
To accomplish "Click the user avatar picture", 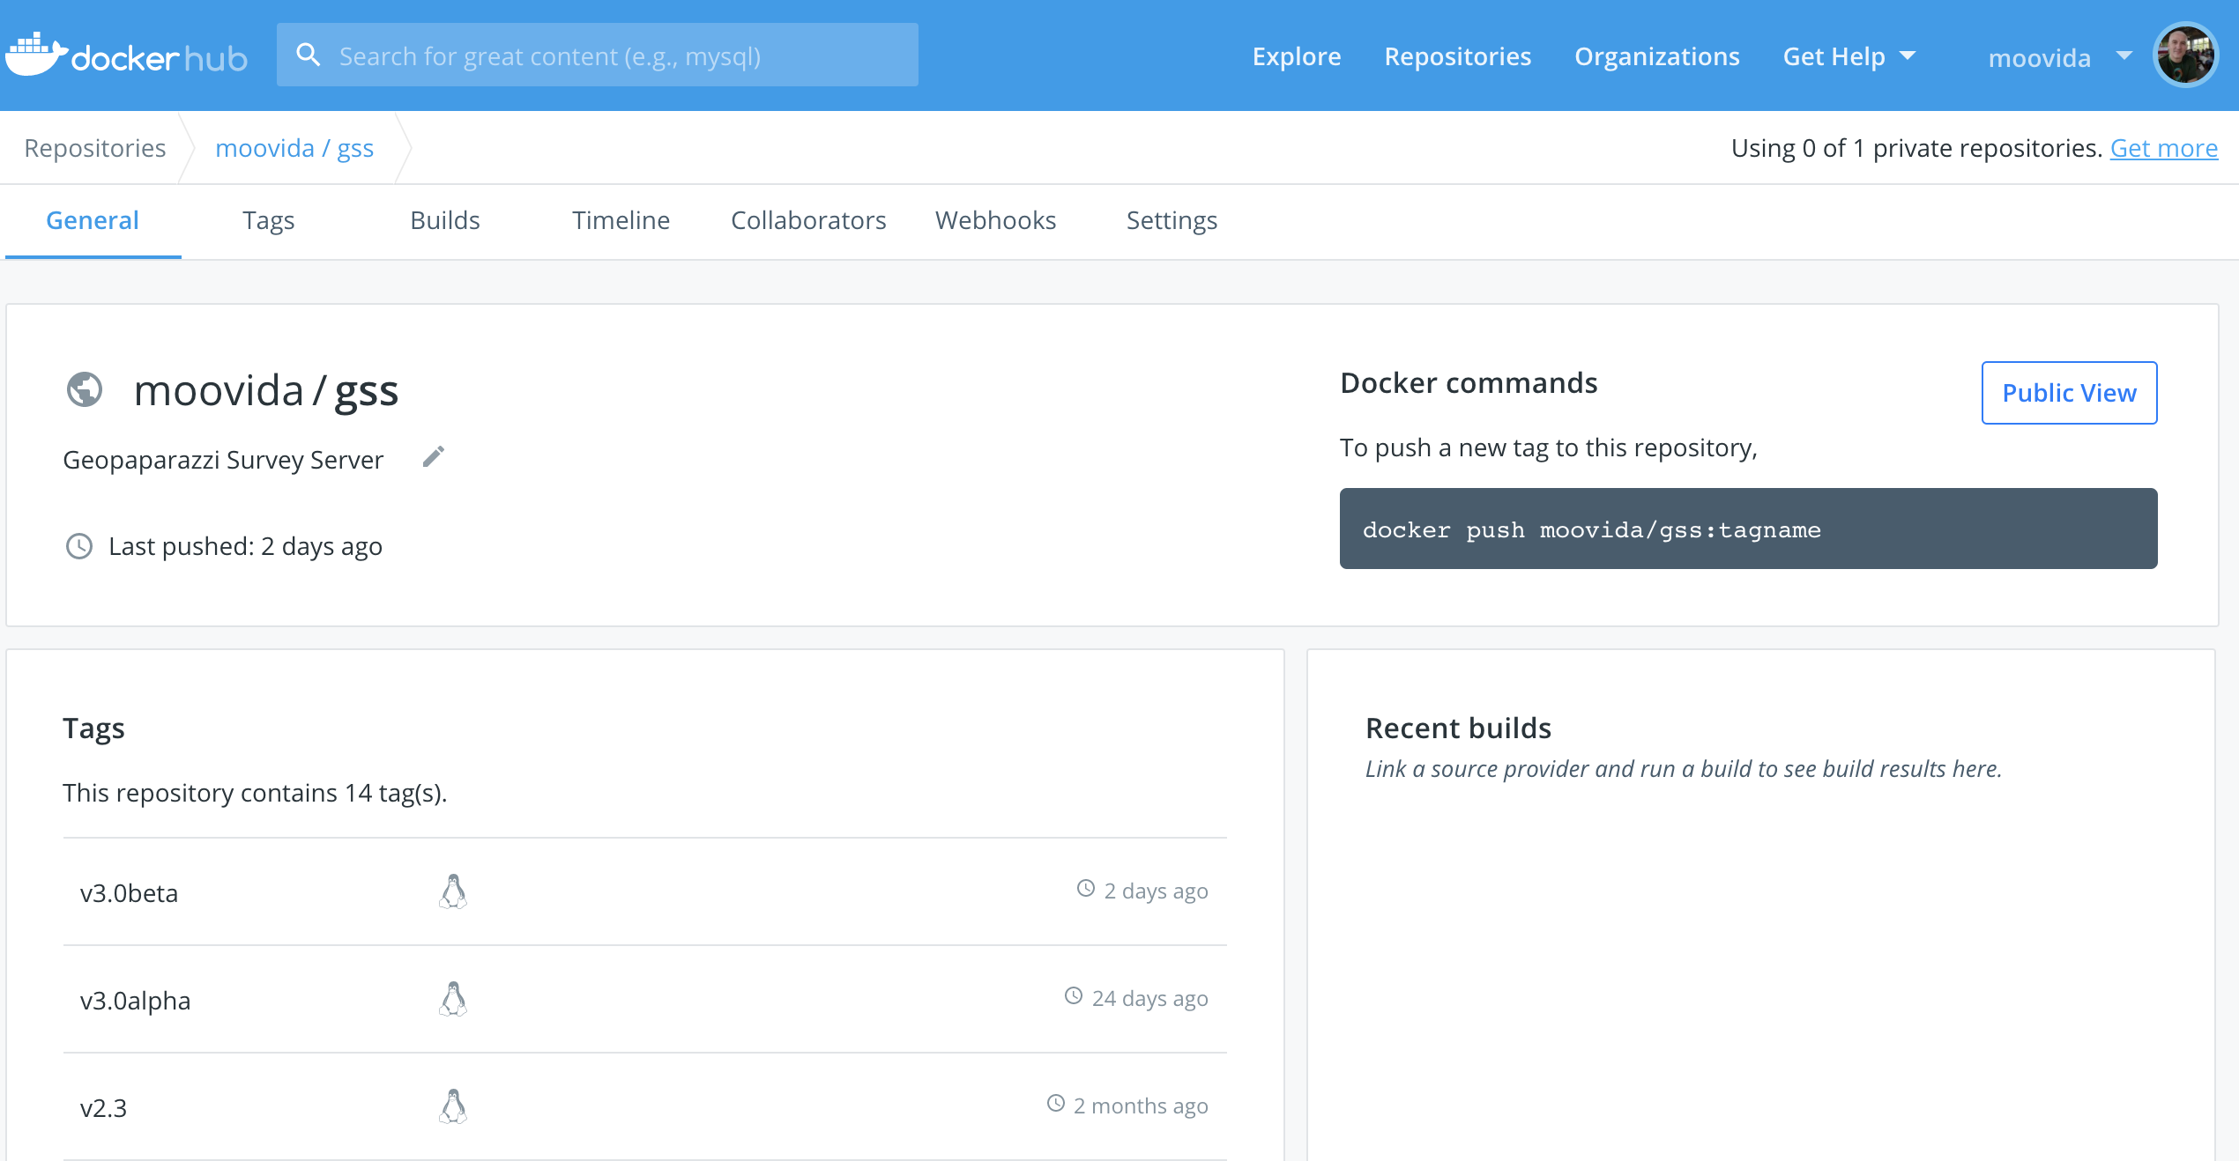I will click(x=2185, y=55).
